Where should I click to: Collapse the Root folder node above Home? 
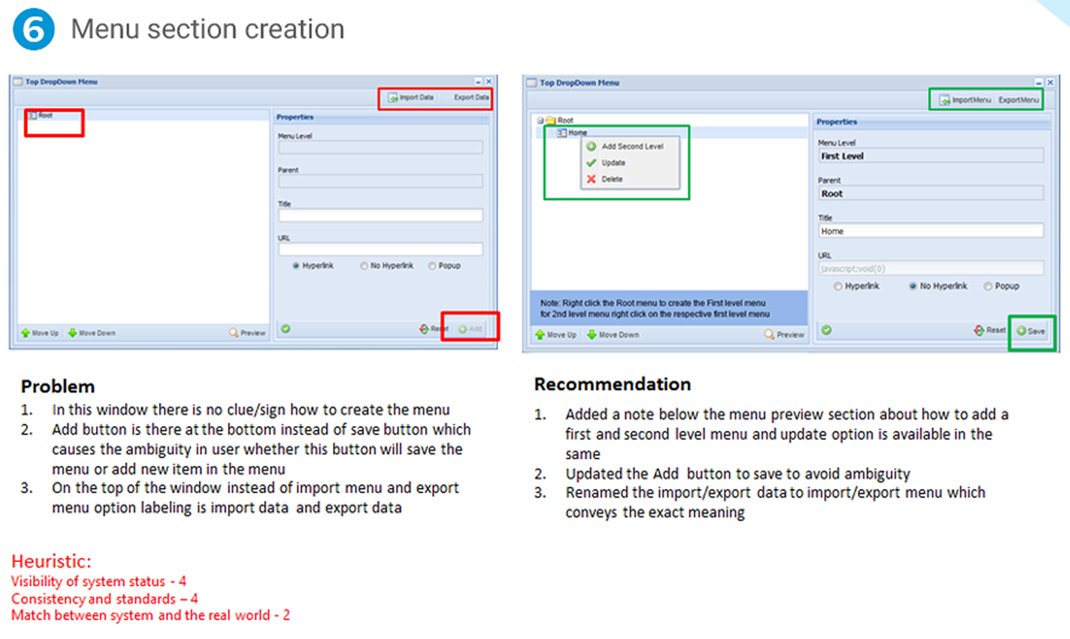(x=540, y=121)
